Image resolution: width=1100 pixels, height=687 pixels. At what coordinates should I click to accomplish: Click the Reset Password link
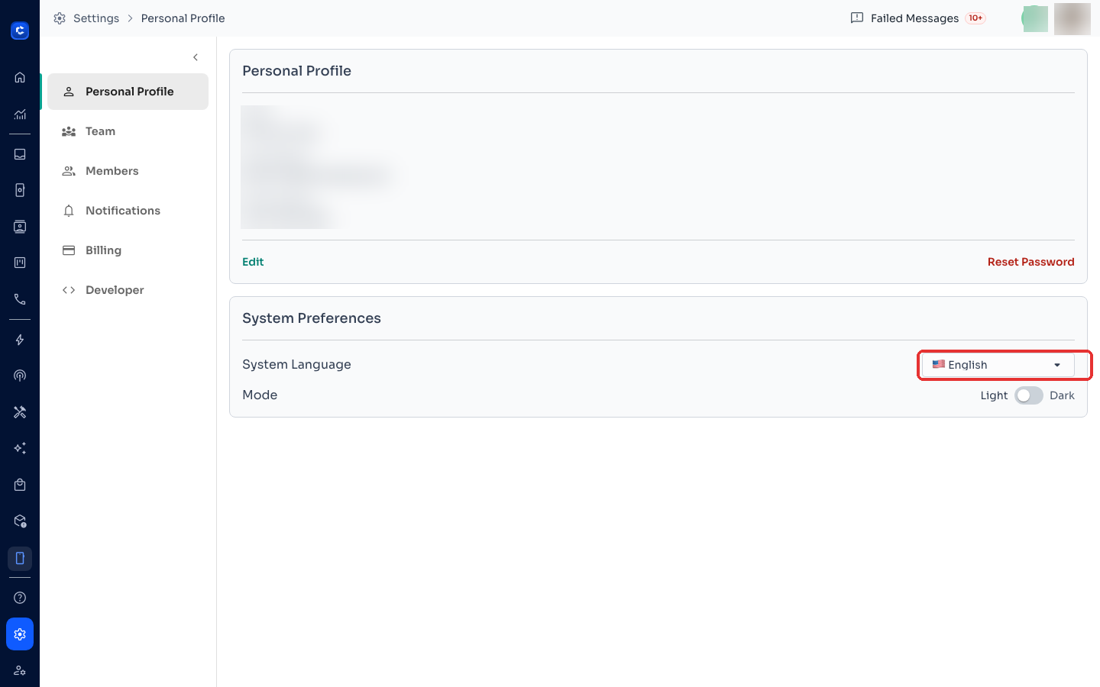tap(1030, 262)
